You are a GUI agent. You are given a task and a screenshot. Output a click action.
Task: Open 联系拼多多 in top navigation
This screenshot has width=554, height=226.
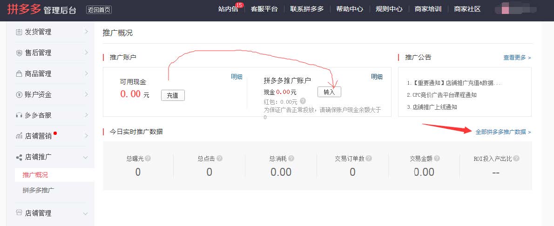(307, 9)
